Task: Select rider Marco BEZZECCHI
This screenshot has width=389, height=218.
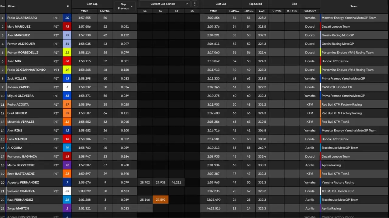Action: pos(21,165)
